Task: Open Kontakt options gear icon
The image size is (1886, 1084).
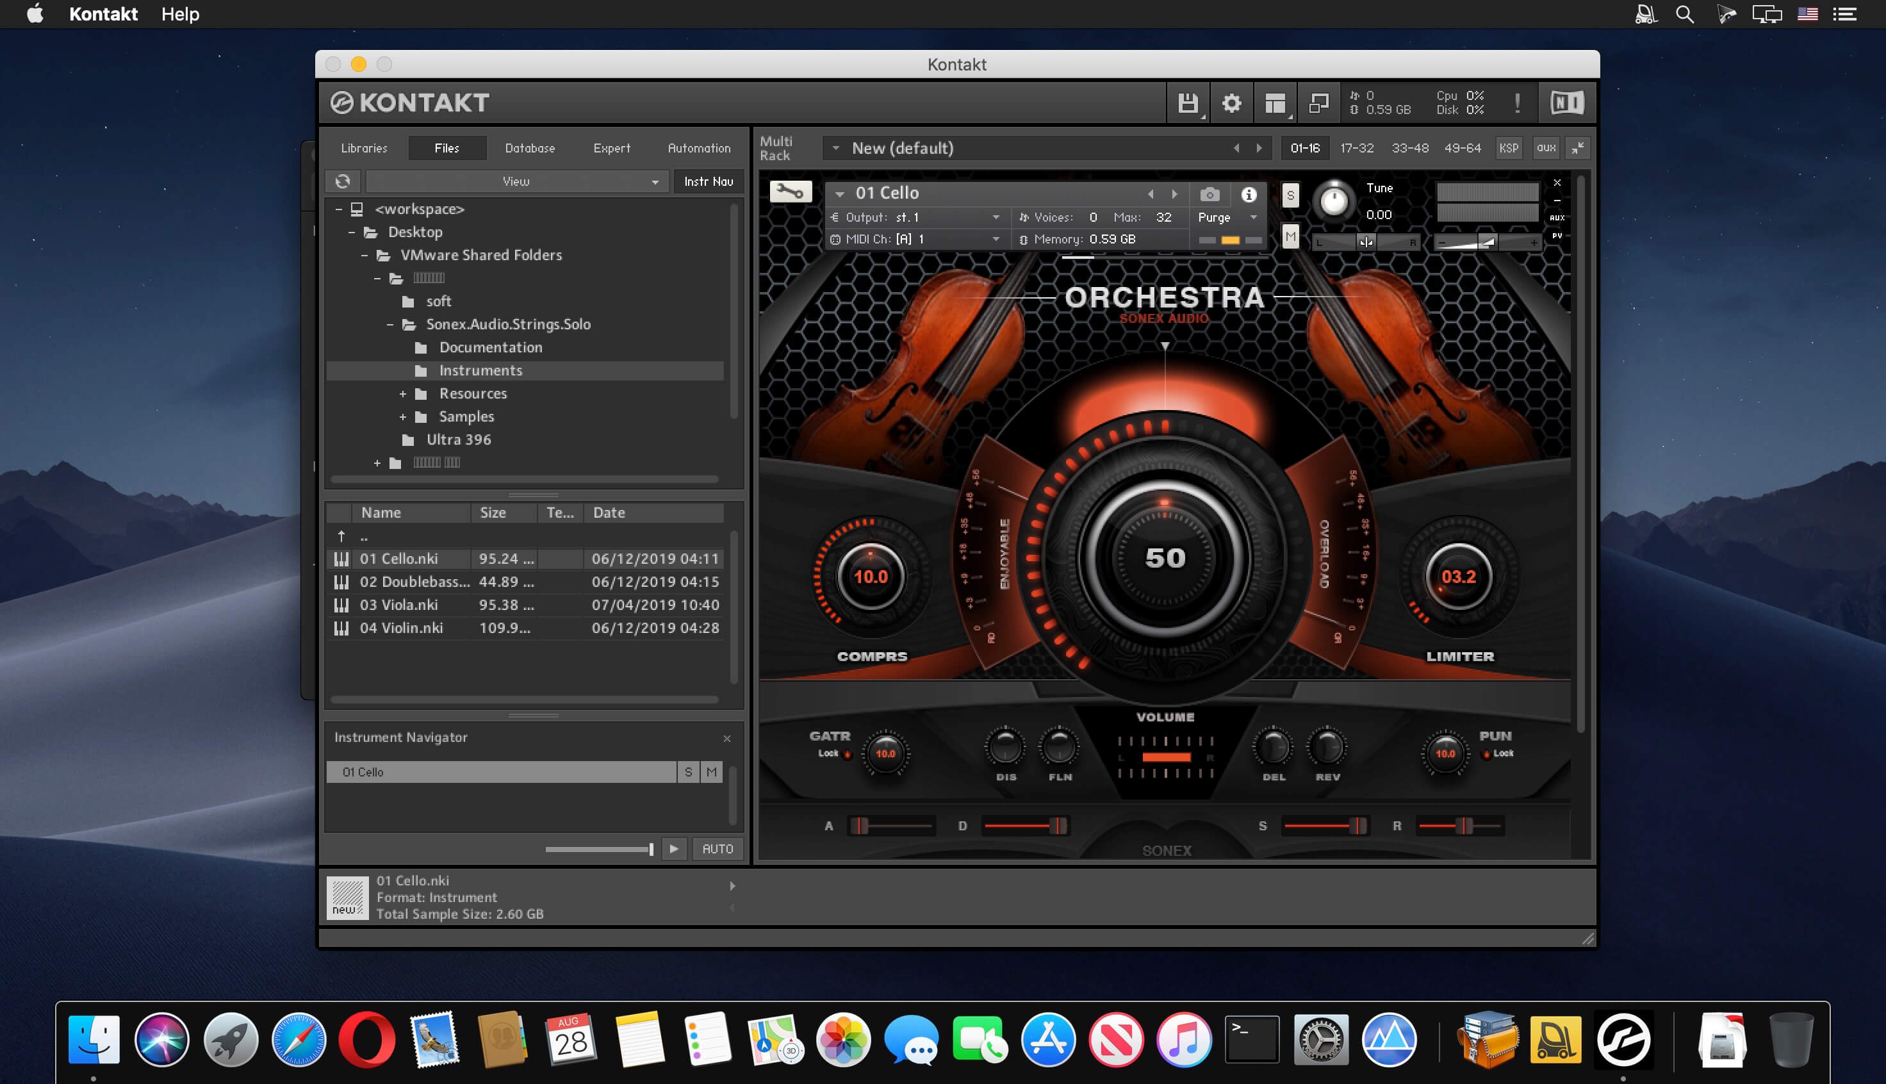Action: [1232, 103]
